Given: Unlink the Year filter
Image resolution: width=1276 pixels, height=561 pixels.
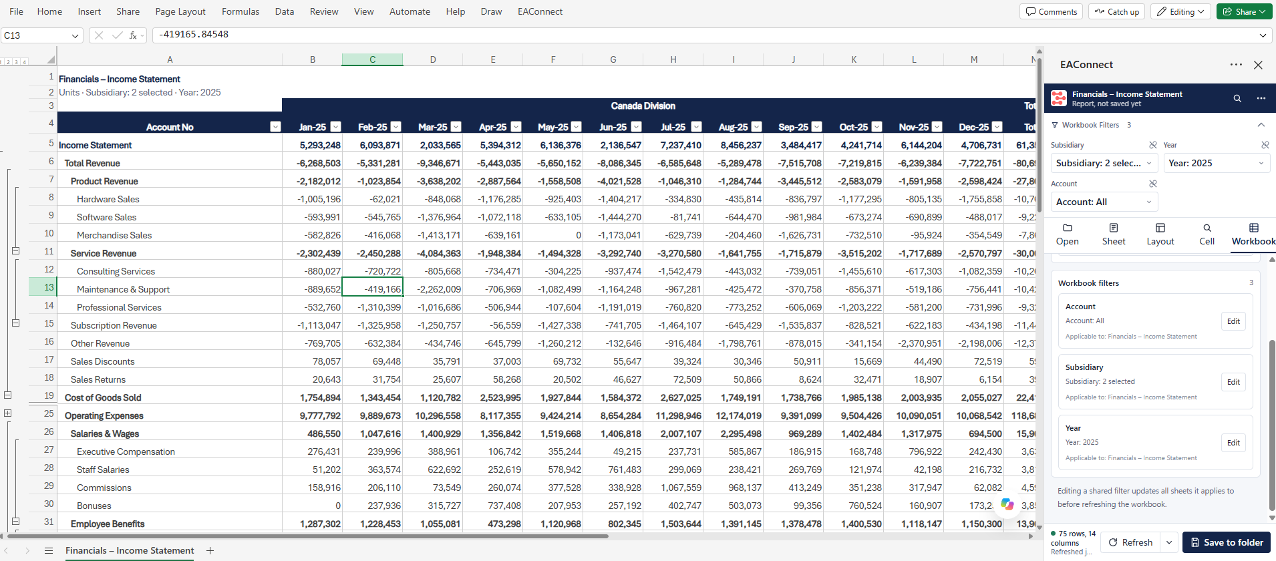Looking at the screenshot, I should click(x=1265, y=145).
